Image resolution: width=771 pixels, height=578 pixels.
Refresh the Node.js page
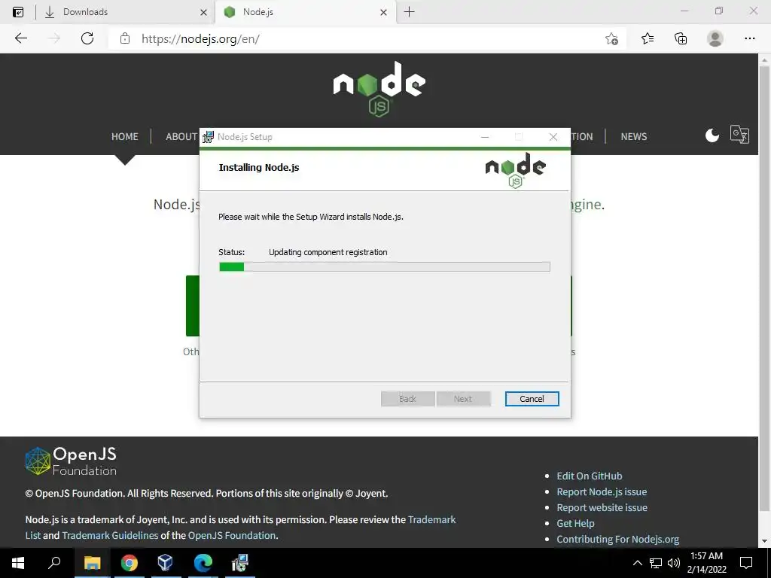[87, 38]
